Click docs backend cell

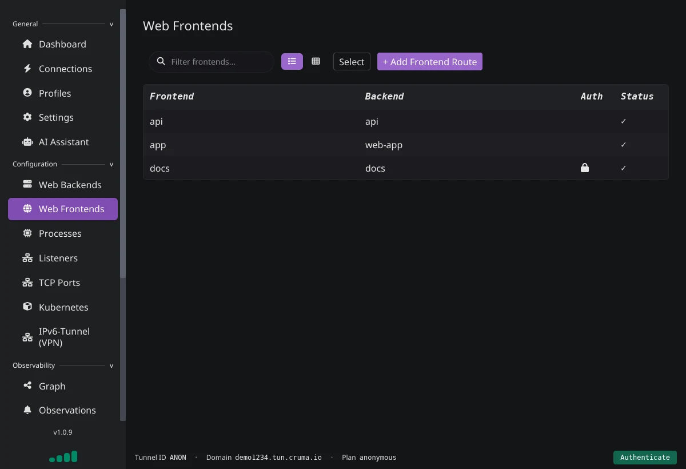tap(375, 168)
